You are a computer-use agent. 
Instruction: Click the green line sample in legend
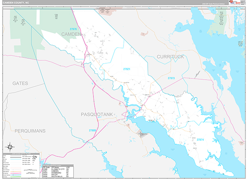(16, 177)
